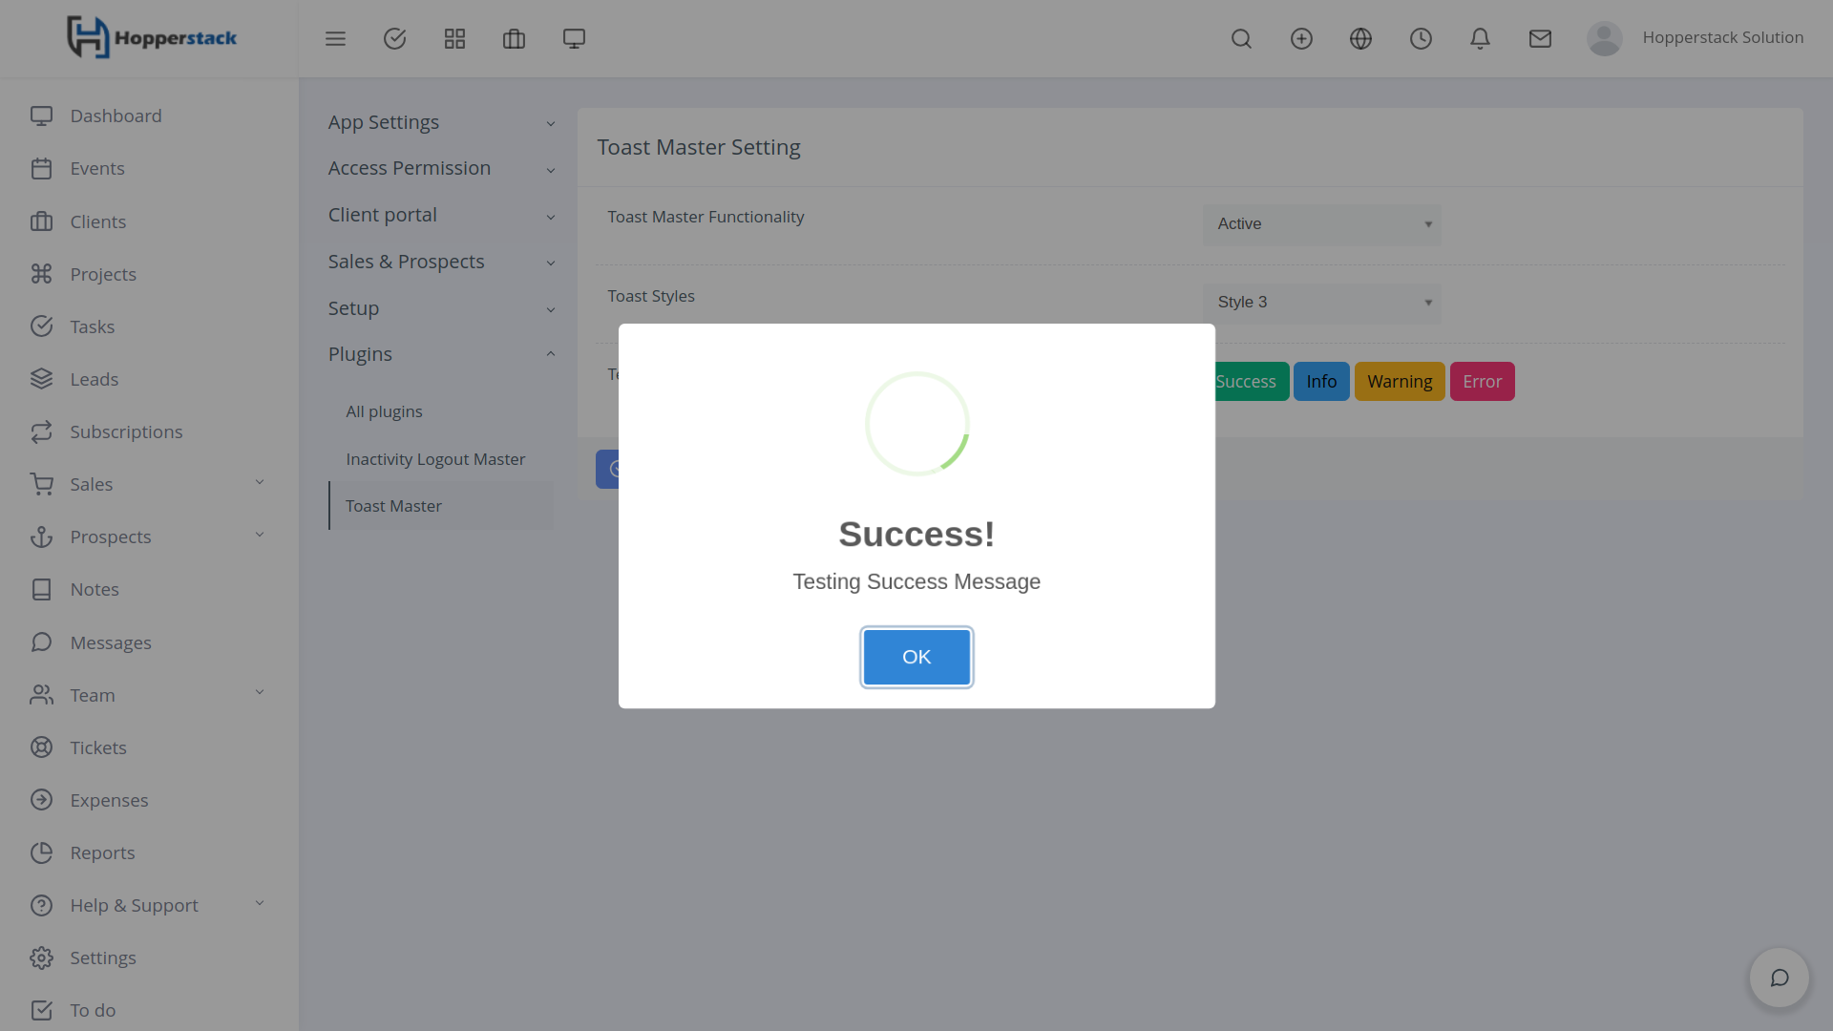Click the red Error test button
Viewport: 1833px width, 1031px height.
1482,382
